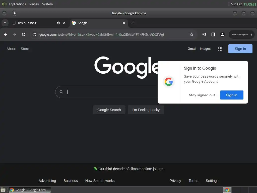Open the System menu
Image resolution: width=257 pixels, height=193 pixels.
pos(47,4)
